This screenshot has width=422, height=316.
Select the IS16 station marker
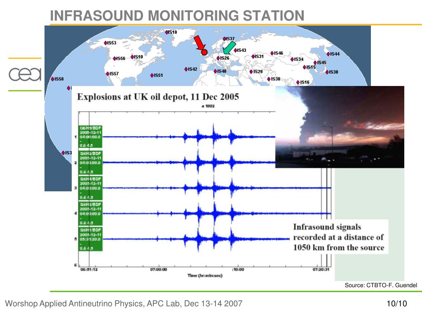click(298, 82)
